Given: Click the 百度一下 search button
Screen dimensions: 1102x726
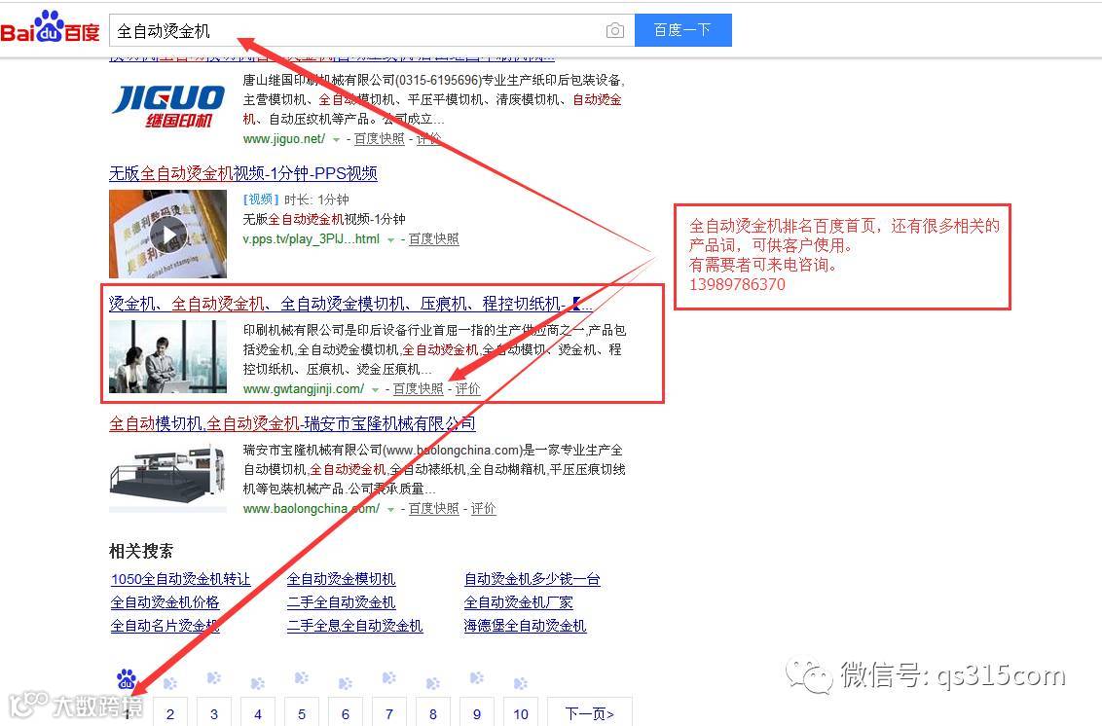Looking at the screenshot, I should pos(683,30).
